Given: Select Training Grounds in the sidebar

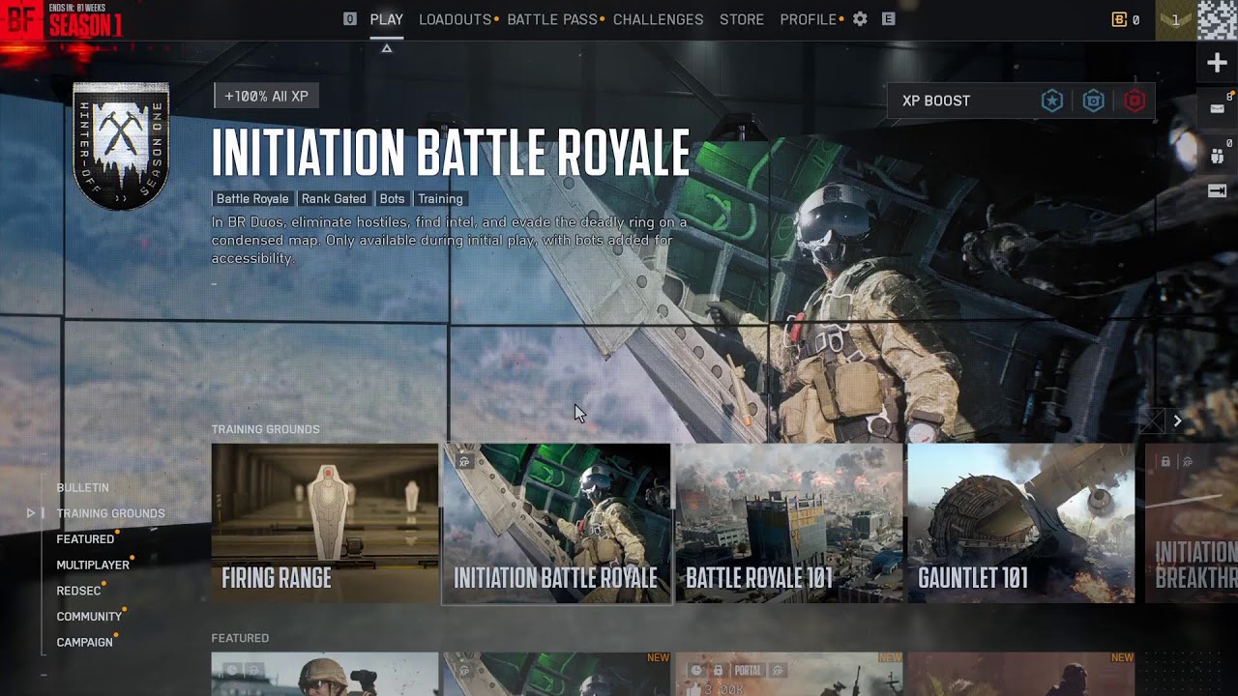Looking at the screenshot, I should (110, 513).
